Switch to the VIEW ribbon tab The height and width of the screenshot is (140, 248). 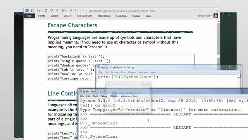click(148, 16)
